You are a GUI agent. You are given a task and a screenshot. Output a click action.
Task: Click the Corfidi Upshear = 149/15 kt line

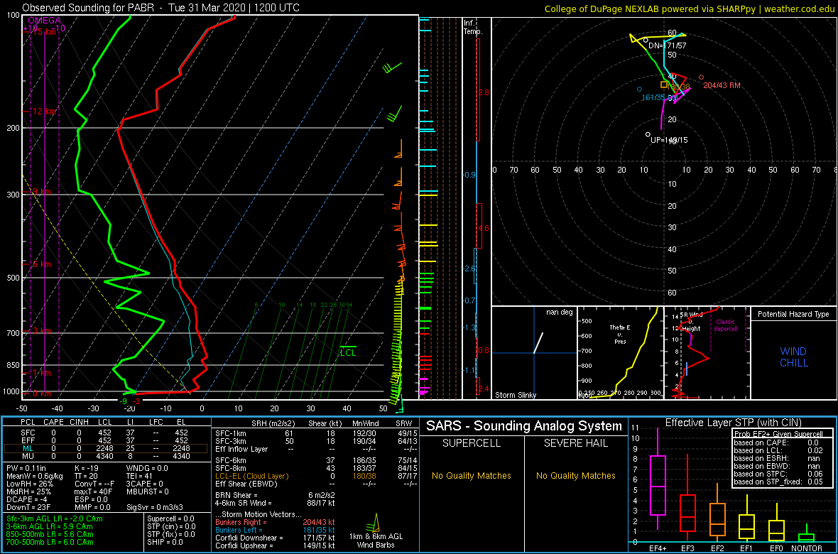(x=275, y=545)
